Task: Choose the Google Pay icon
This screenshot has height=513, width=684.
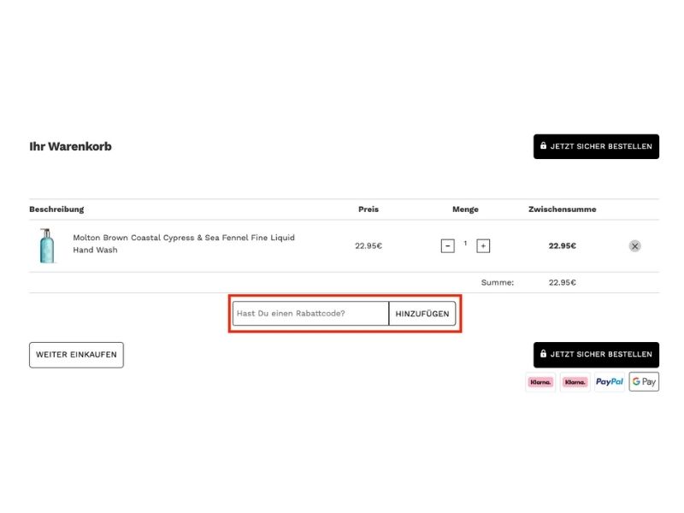Action: point(644,381)
